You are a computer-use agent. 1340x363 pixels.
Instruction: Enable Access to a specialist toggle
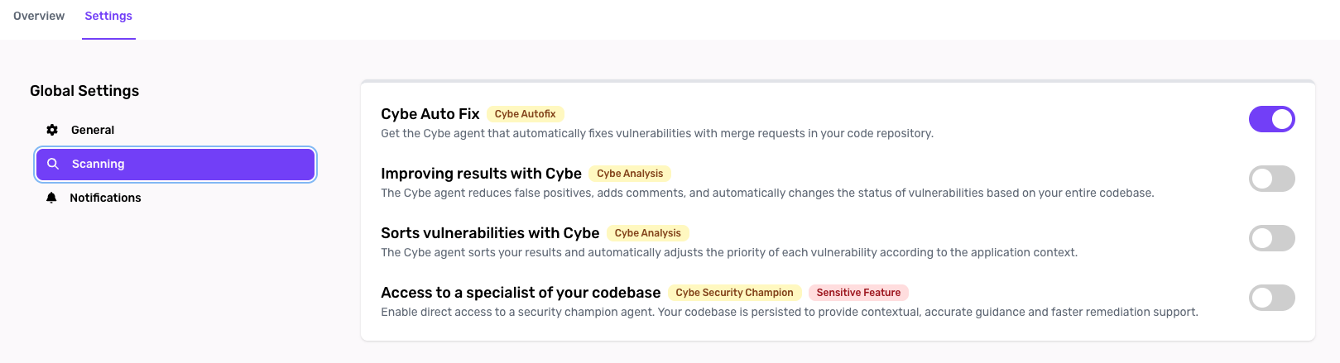(1271, 298)
